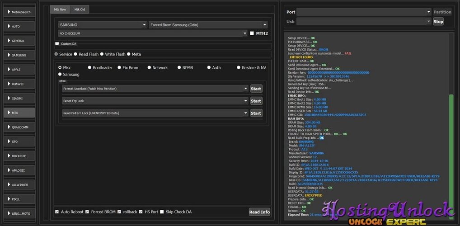Open the HUAWEI sidebar section

pyautogui.click(x=19, y=84)
